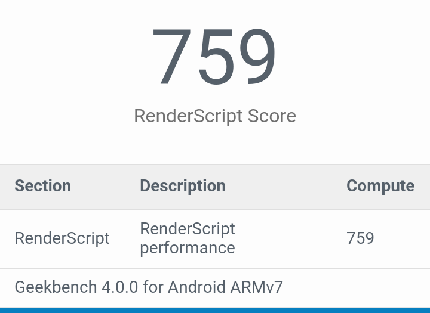Image resolution: width=430 pixels, height=313 pixels.
Task: Click the large 759 score number
Action: click(x=214, y=58)
